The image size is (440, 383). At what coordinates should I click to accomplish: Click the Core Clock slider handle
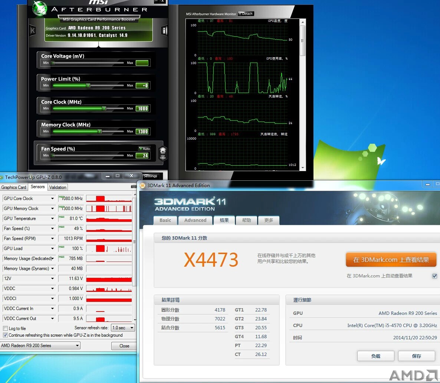point(104,109)
